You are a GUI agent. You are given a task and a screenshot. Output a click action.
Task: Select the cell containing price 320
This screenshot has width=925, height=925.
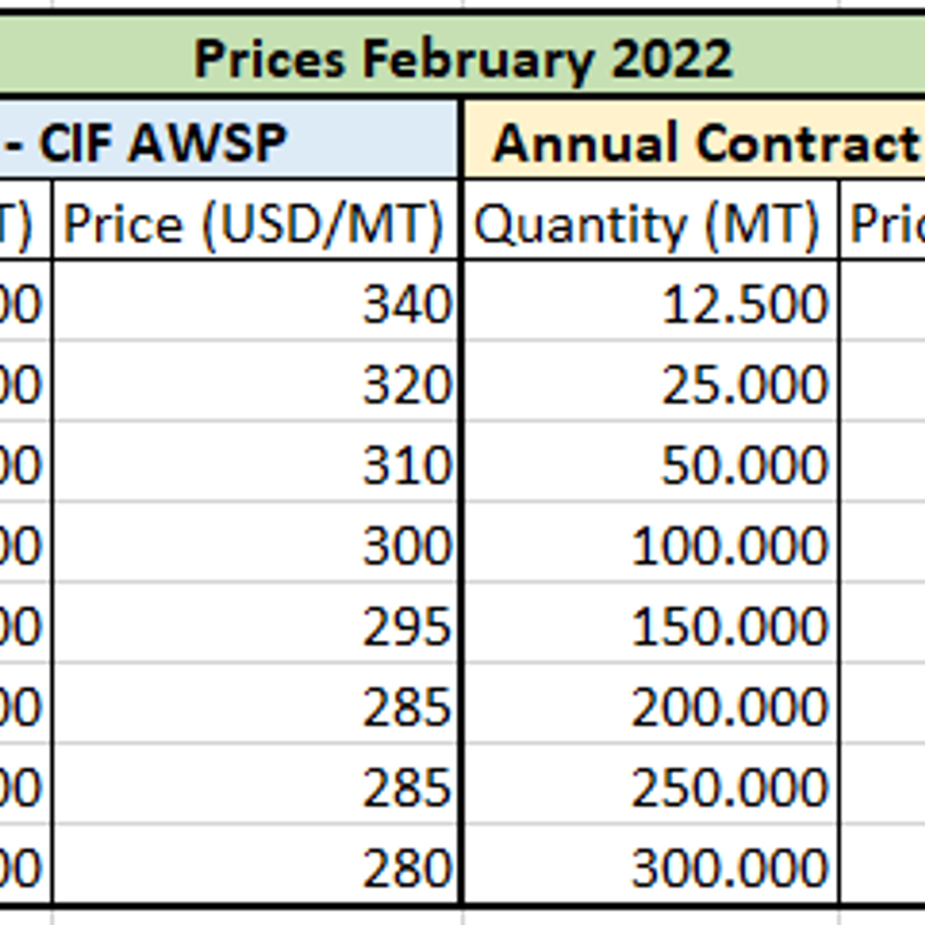(x=254, y=383)
